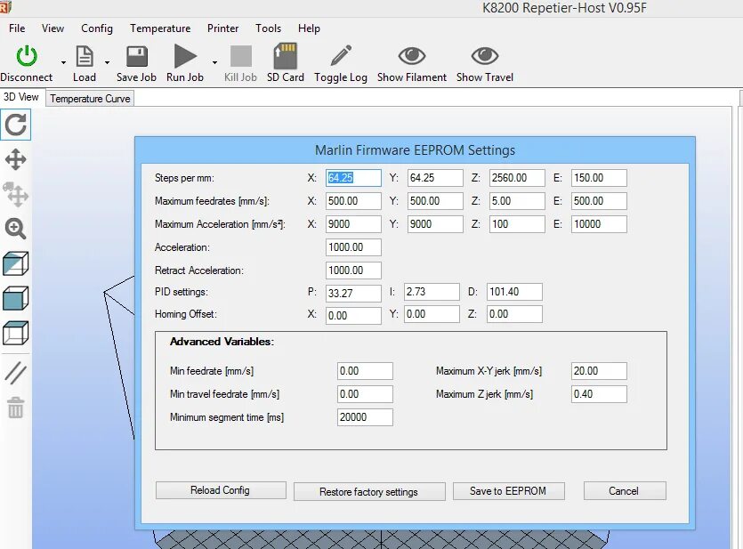Click the Save Job floppy icon
Image resolution: width=743 pixels, height=549 pixels.
tap(137, 56)
